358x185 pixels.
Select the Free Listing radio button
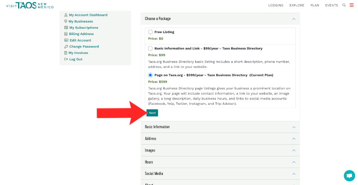point(150,32)
